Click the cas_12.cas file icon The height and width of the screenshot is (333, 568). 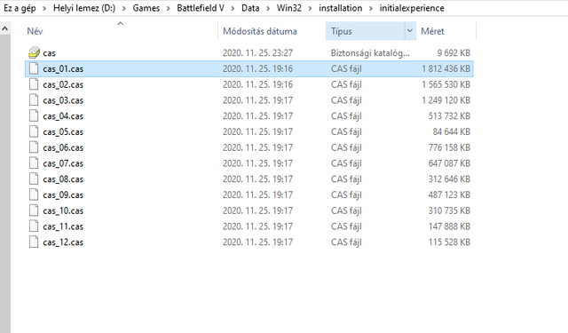[x=34, y=242]
